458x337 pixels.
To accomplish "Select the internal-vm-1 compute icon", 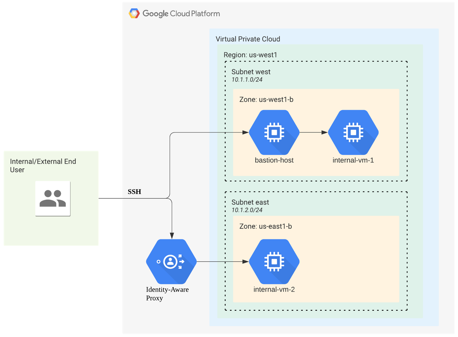I will [353, 133].
